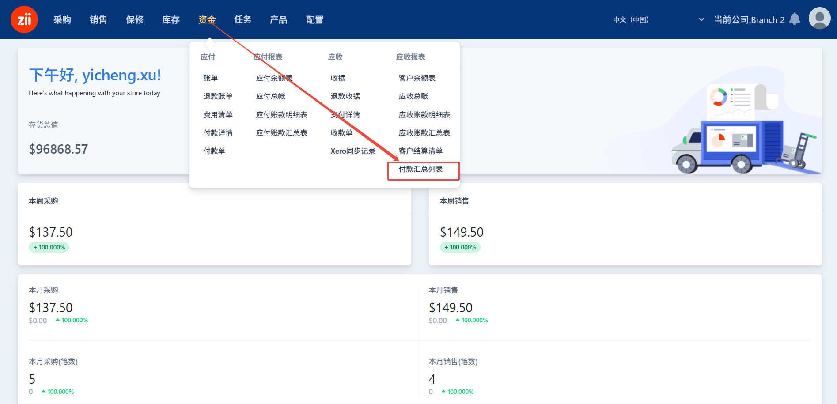Click the 本月采购(笔数) label

pos(53,362)
